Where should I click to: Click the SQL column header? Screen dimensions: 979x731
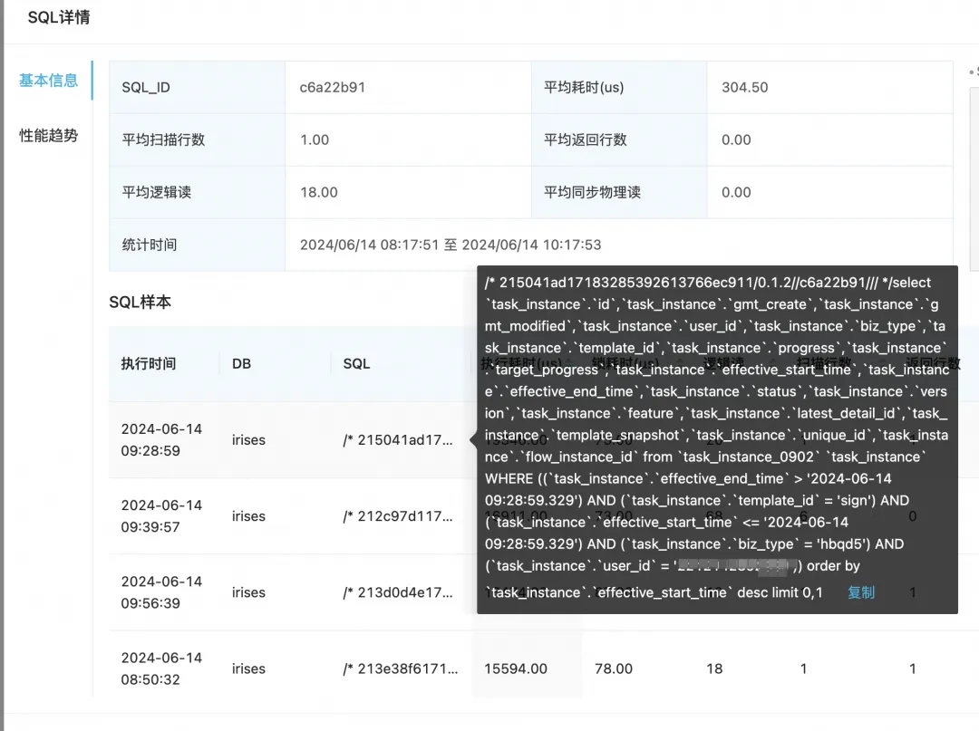[356, 363]
